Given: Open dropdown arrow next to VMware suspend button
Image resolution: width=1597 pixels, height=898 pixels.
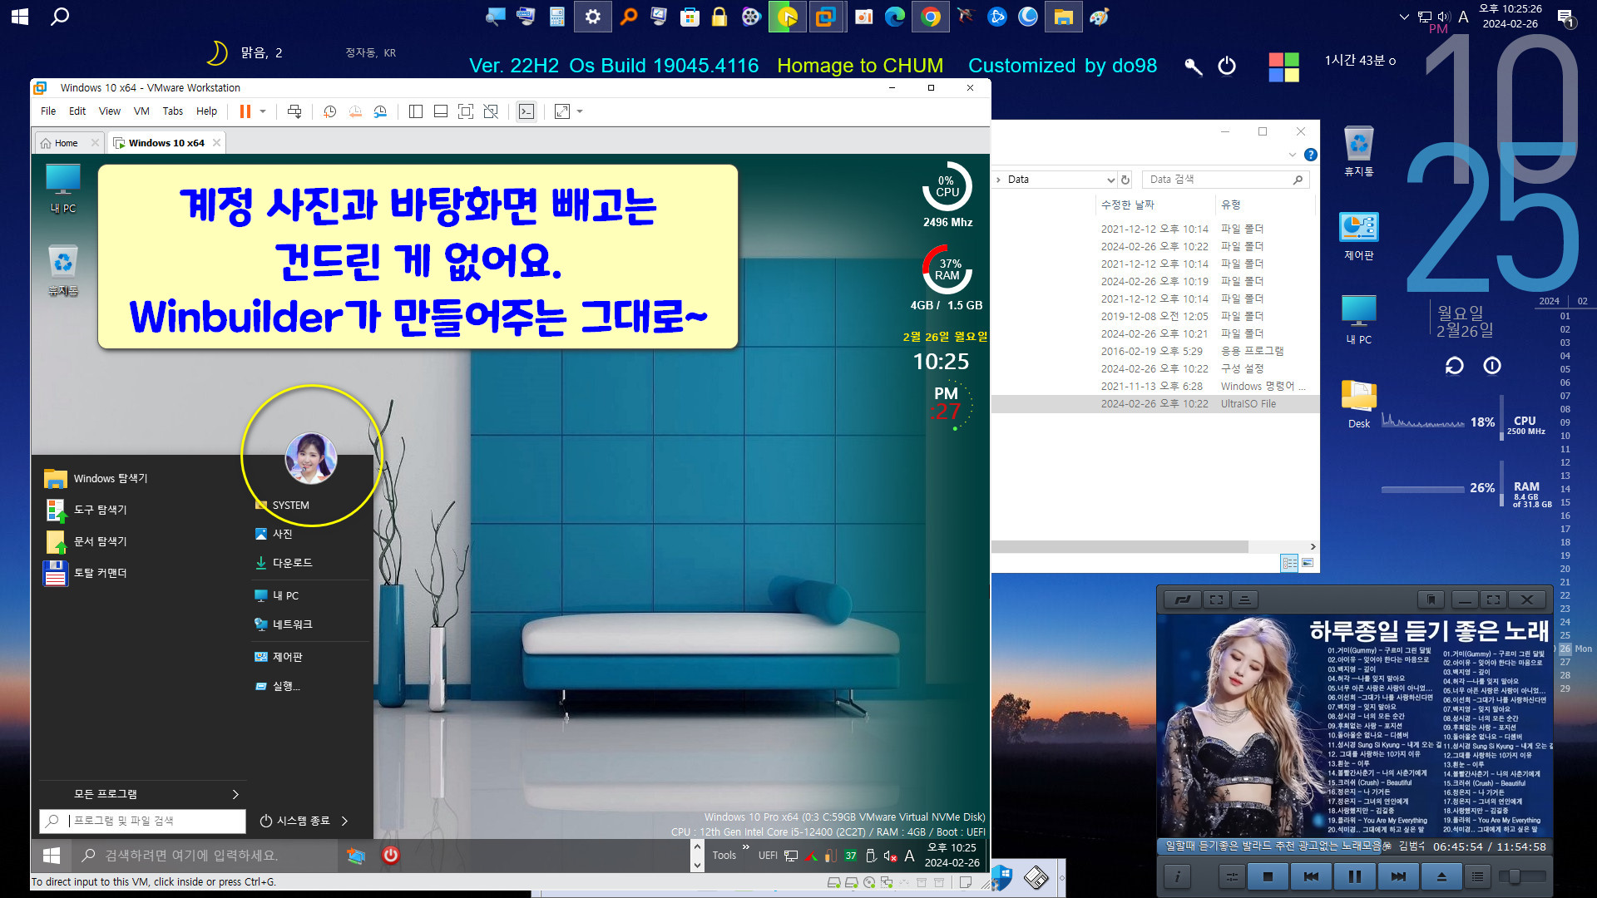Looking at the screenshot, I should (263, 111).
